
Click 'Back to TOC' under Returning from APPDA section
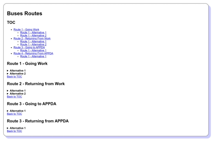click(x=15, y=131)
